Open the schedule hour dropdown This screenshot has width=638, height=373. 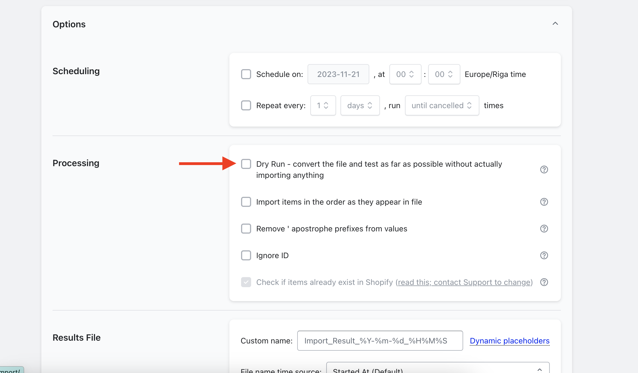pos(405,74)
